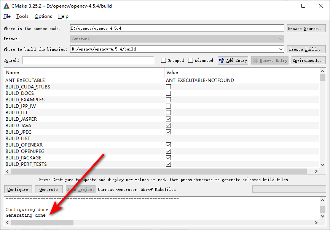
Task: Click the output log scroll up arrow
Action: 323,200
